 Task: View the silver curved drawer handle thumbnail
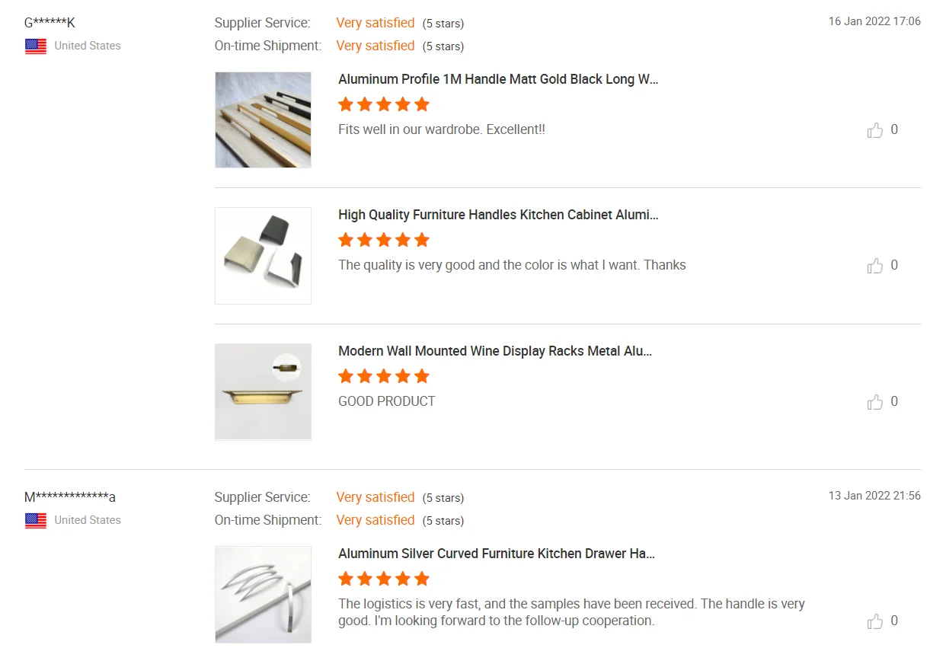pyautogui.click(x=263, y=595)
